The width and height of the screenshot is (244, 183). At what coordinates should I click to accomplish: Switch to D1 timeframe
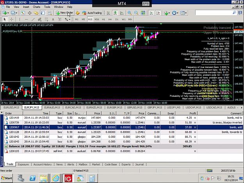click(x=117, y=20)
